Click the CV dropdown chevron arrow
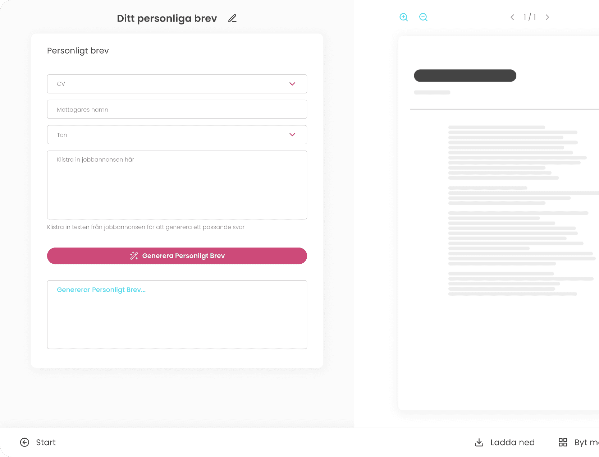The width and height of the screenshot is (599, 457). (x=292, y=84)
